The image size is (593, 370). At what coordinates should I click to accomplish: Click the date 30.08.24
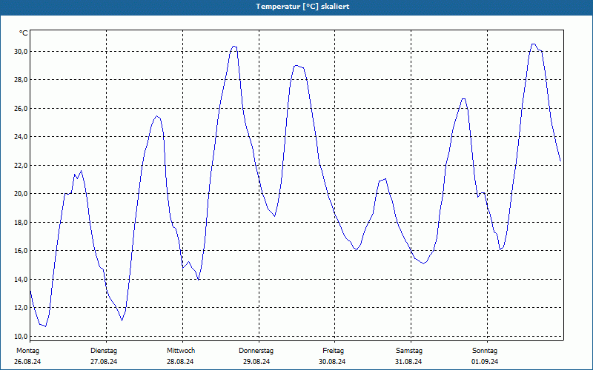coord(332,362)
